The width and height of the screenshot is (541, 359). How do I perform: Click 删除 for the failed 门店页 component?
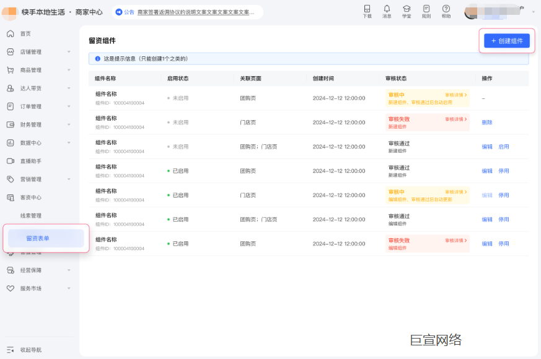click(x=487, y=123)
